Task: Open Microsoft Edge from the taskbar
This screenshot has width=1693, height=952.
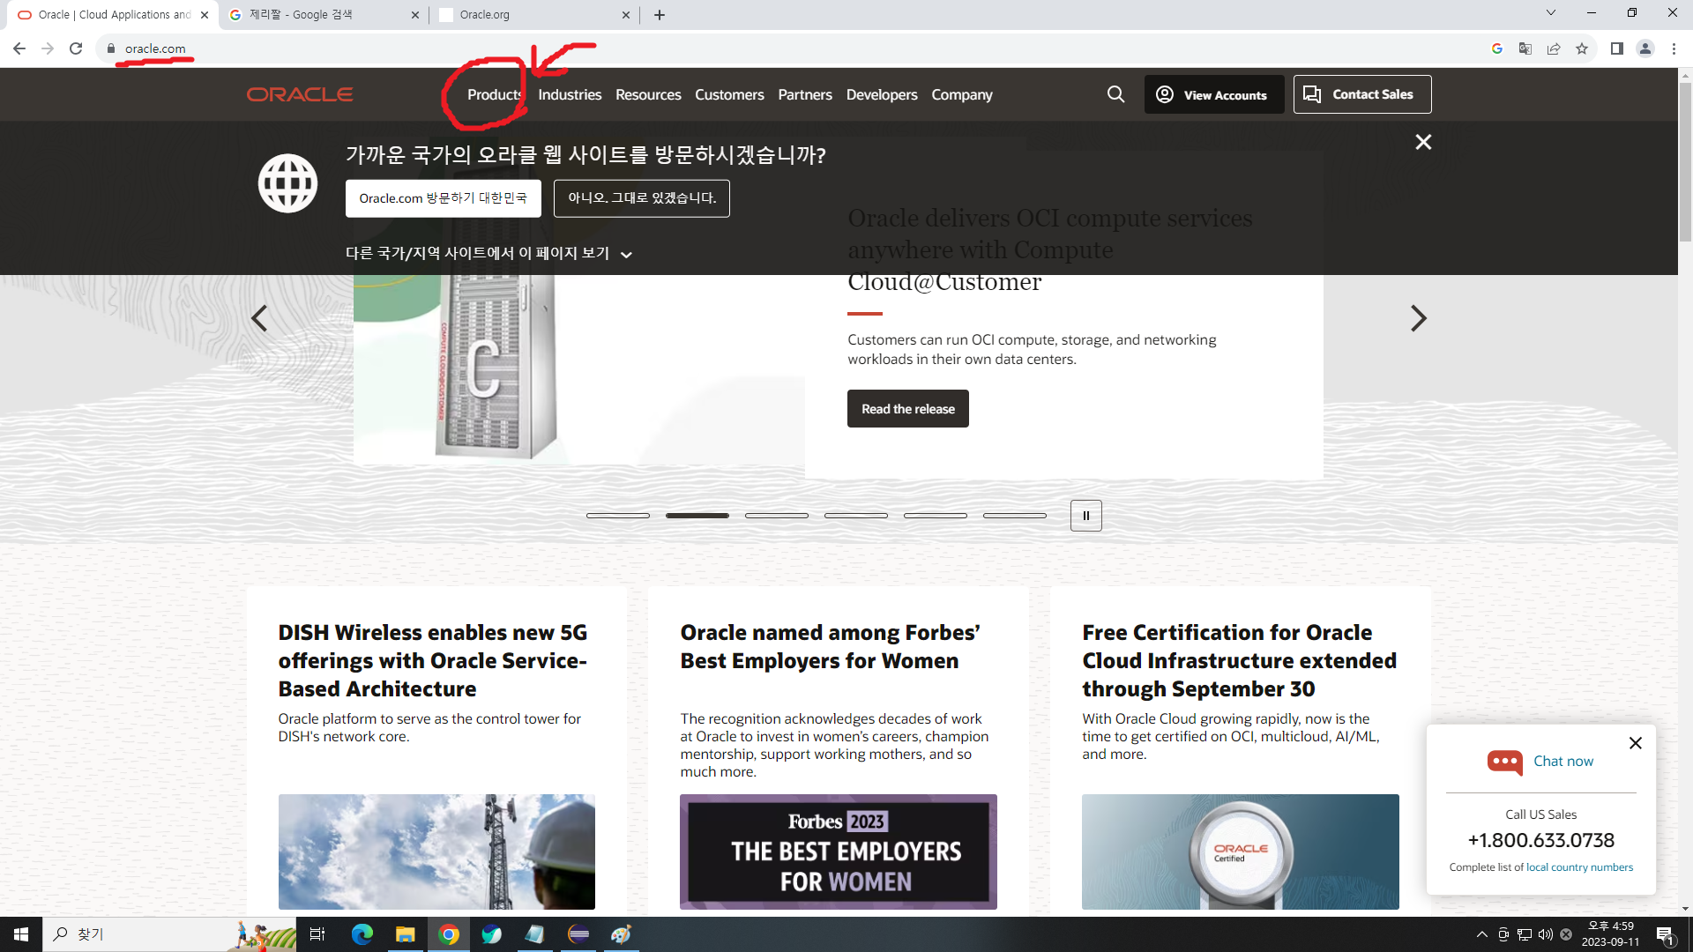Action: click(362, 934)
